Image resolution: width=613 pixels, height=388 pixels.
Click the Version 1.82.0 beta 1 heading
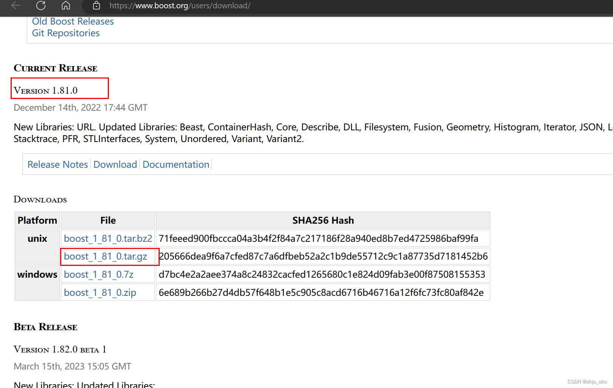tap(60, 349)
